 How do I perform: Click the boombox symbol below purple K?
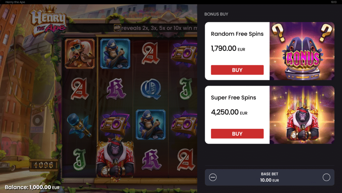click(115, 123)
